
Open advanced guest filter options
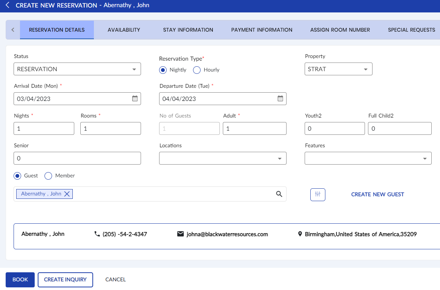317,194
